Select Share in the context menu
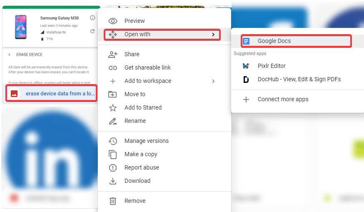Viewport: 364px width, 212px height. (x=165, y=54)
